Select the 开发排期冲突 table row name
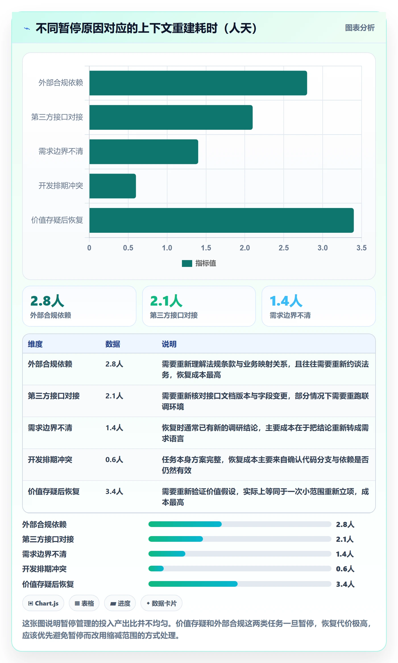This screenshot has height=663, width=398. (50, 460)
